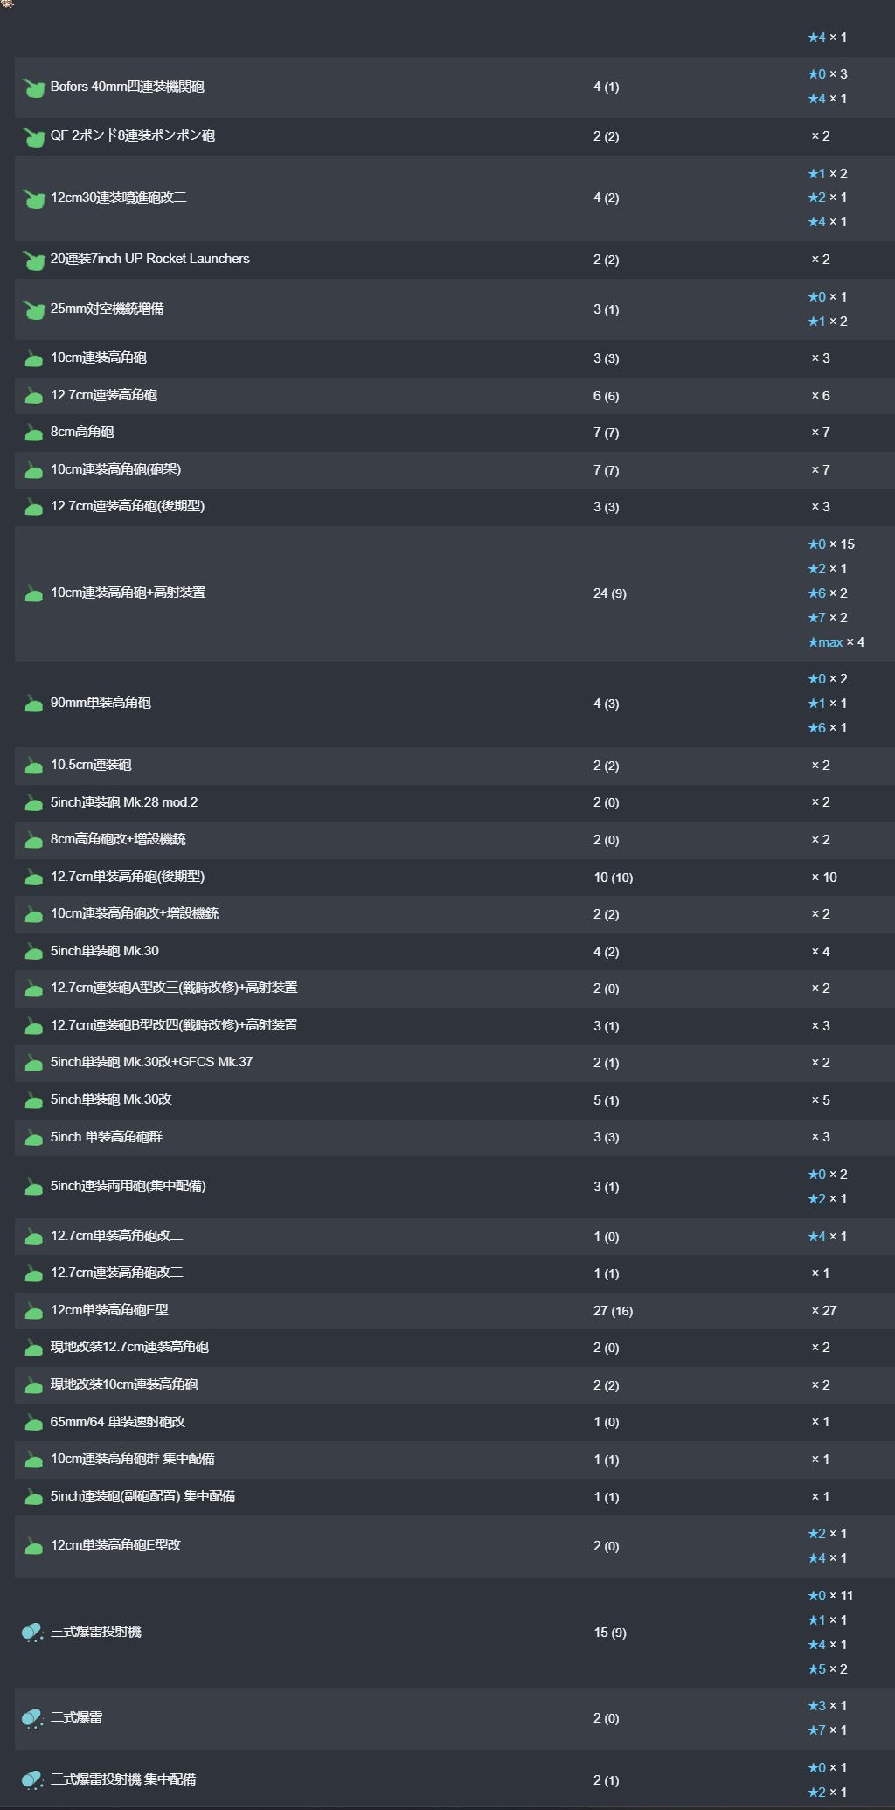The height and width of the screenshot is (1810, 895).
Task: Click the 現地改装12.7cm連装高角砲 icon
Action: click(x=34, y=1348)
